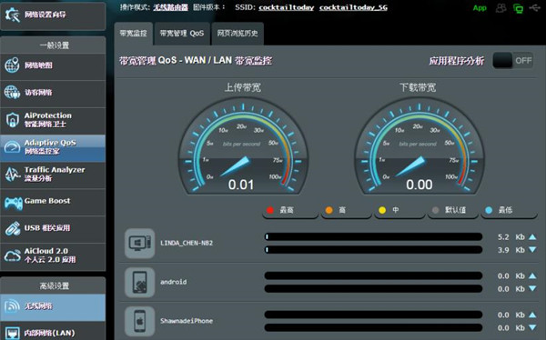Open the network setup wizard icon

(x=12, y=15)
